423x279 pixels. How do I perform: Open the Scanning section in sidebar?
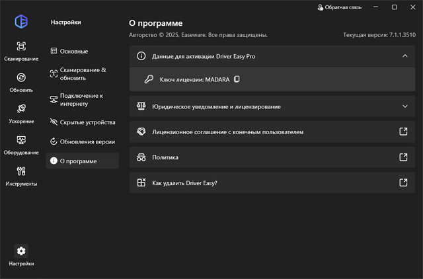pyautogui.click(x=21, y=50)
